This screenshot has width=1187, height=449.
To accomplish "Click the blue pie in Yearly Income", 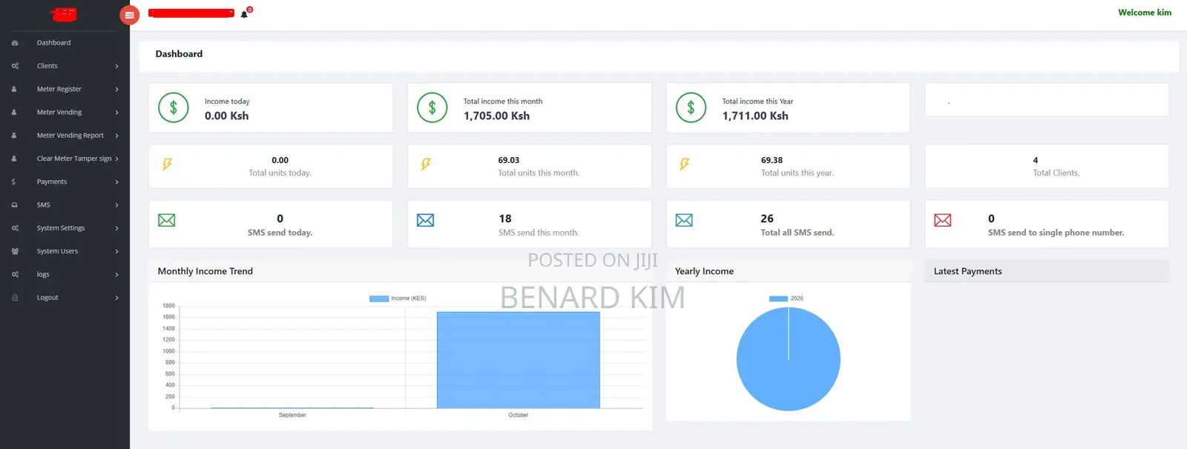I will click(x=788, y=359).
